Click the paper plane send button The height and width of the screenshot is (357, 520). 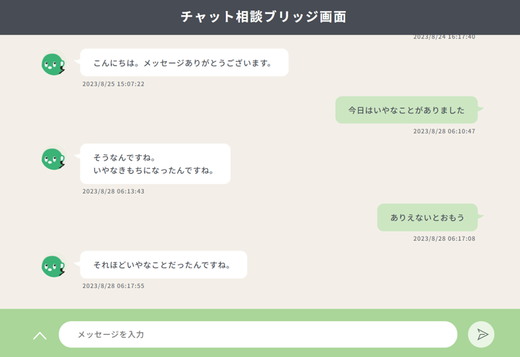pos(481,334)
